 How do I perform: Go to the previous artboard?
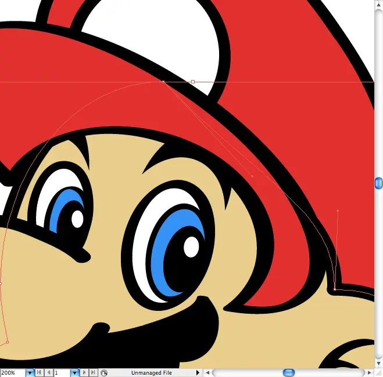coord(49,372)
